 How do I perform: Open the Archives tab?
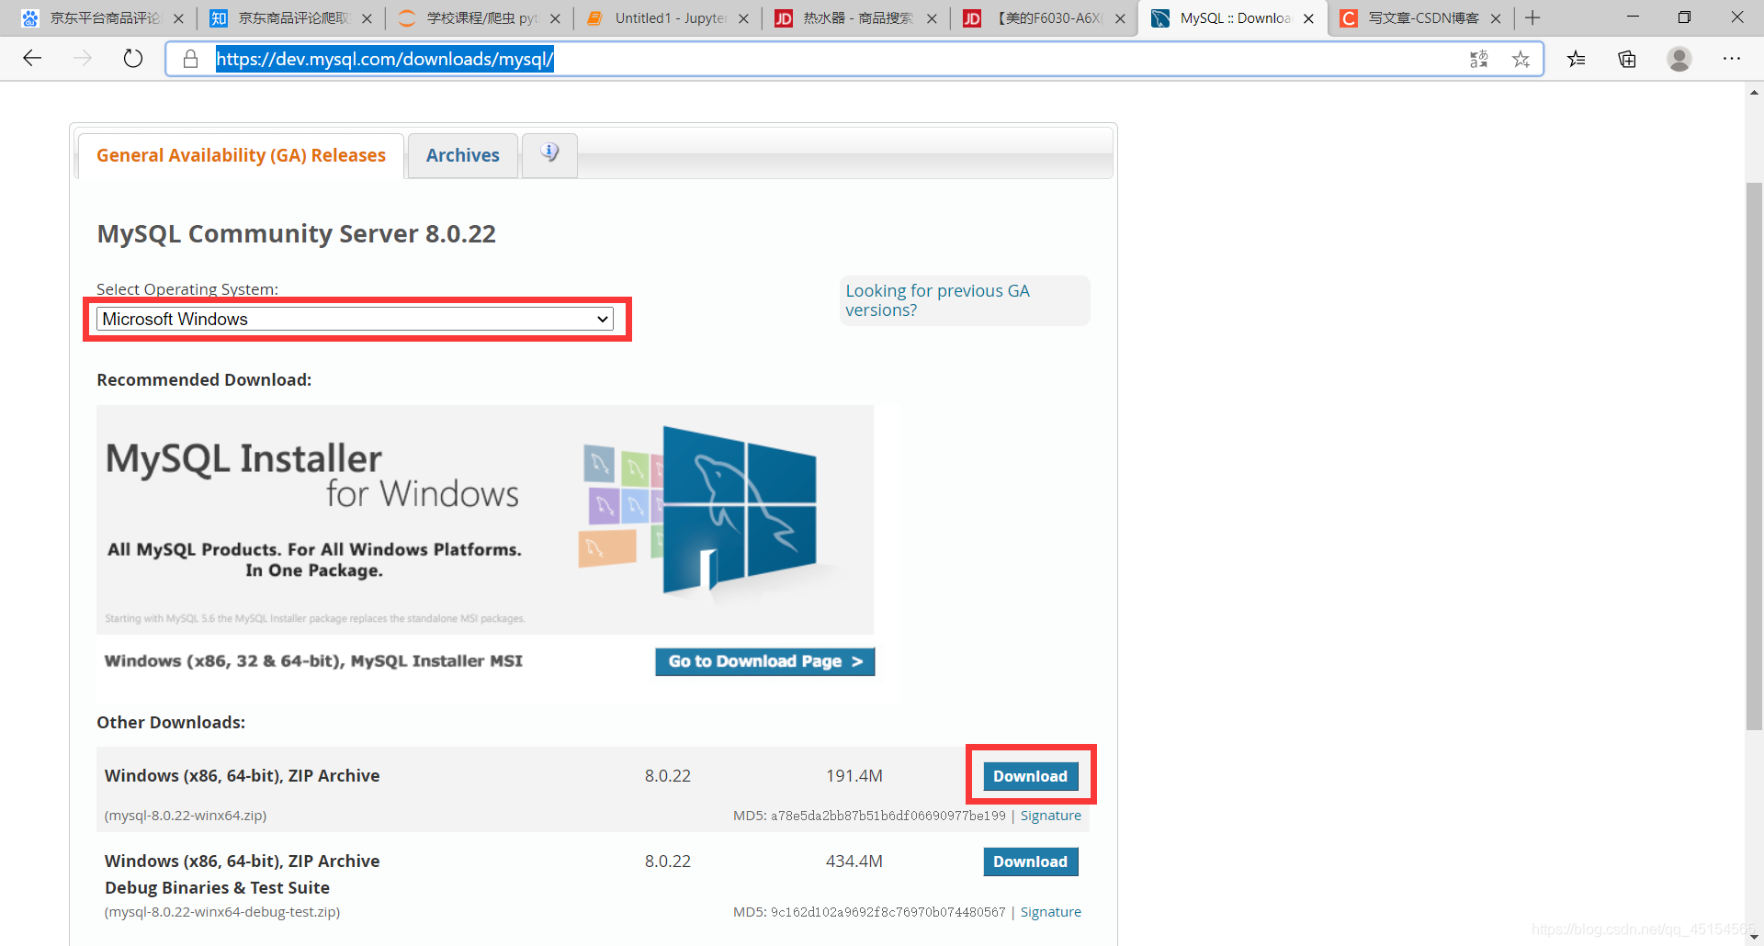(x=463, y=155)
